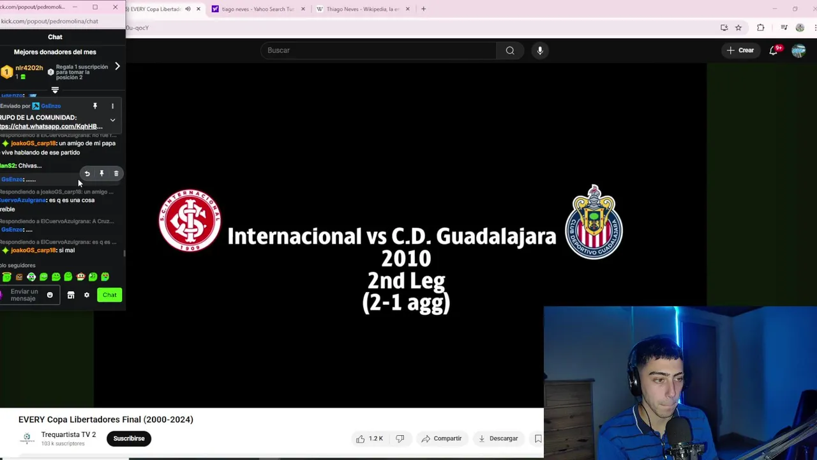Expand the top donors arrow chevron
The image size is (817, 460).
click(x=117, y=66)
